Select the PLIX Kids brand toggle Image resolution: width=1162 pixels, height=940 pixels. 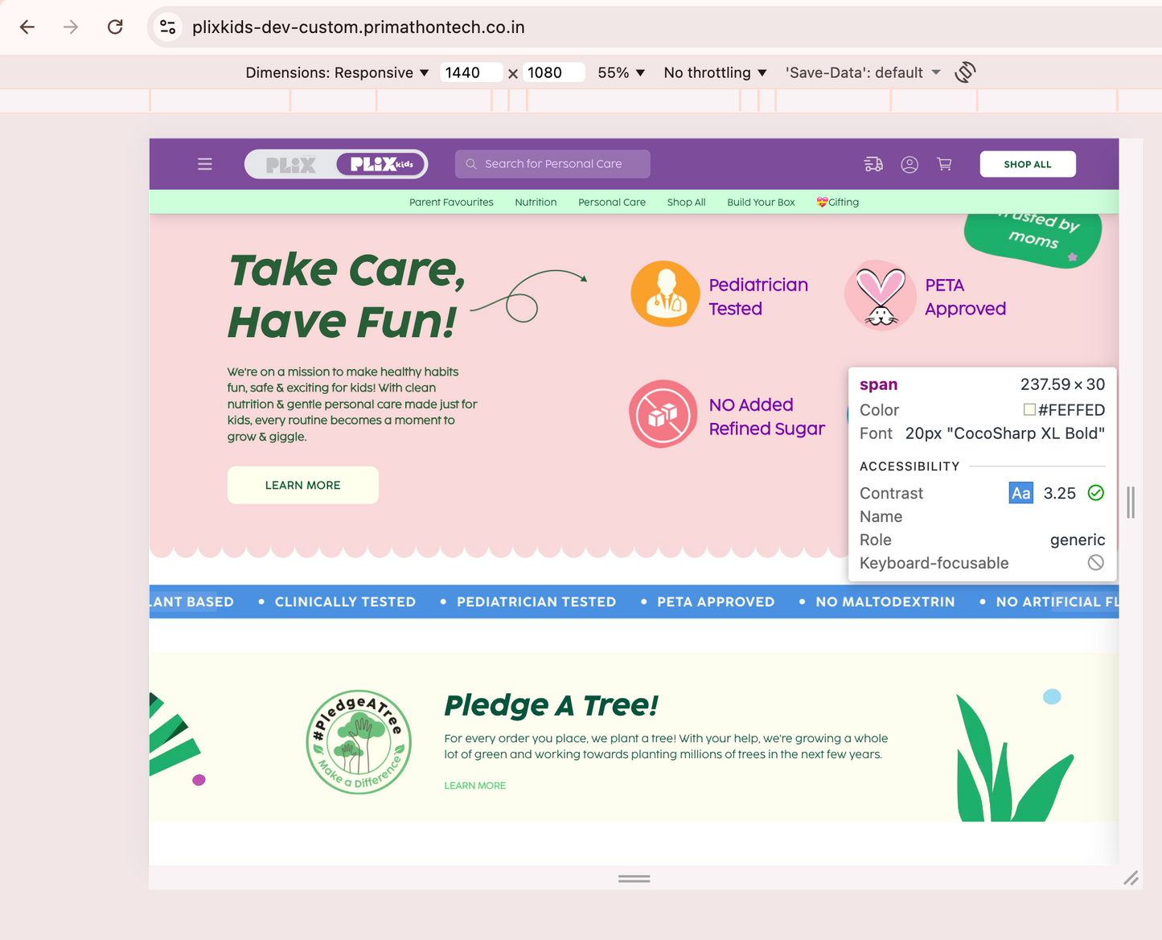click(381, 164)
